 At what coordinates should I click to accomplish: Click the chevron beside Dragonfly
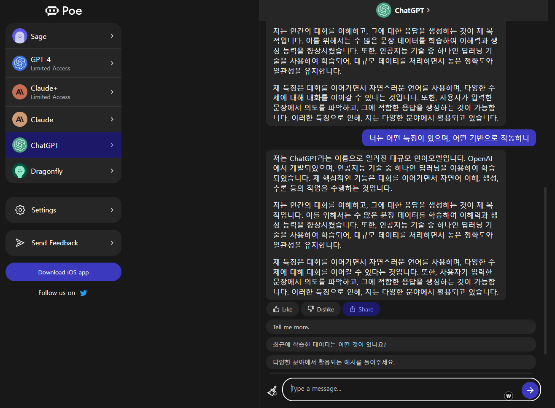click(112, 171)
